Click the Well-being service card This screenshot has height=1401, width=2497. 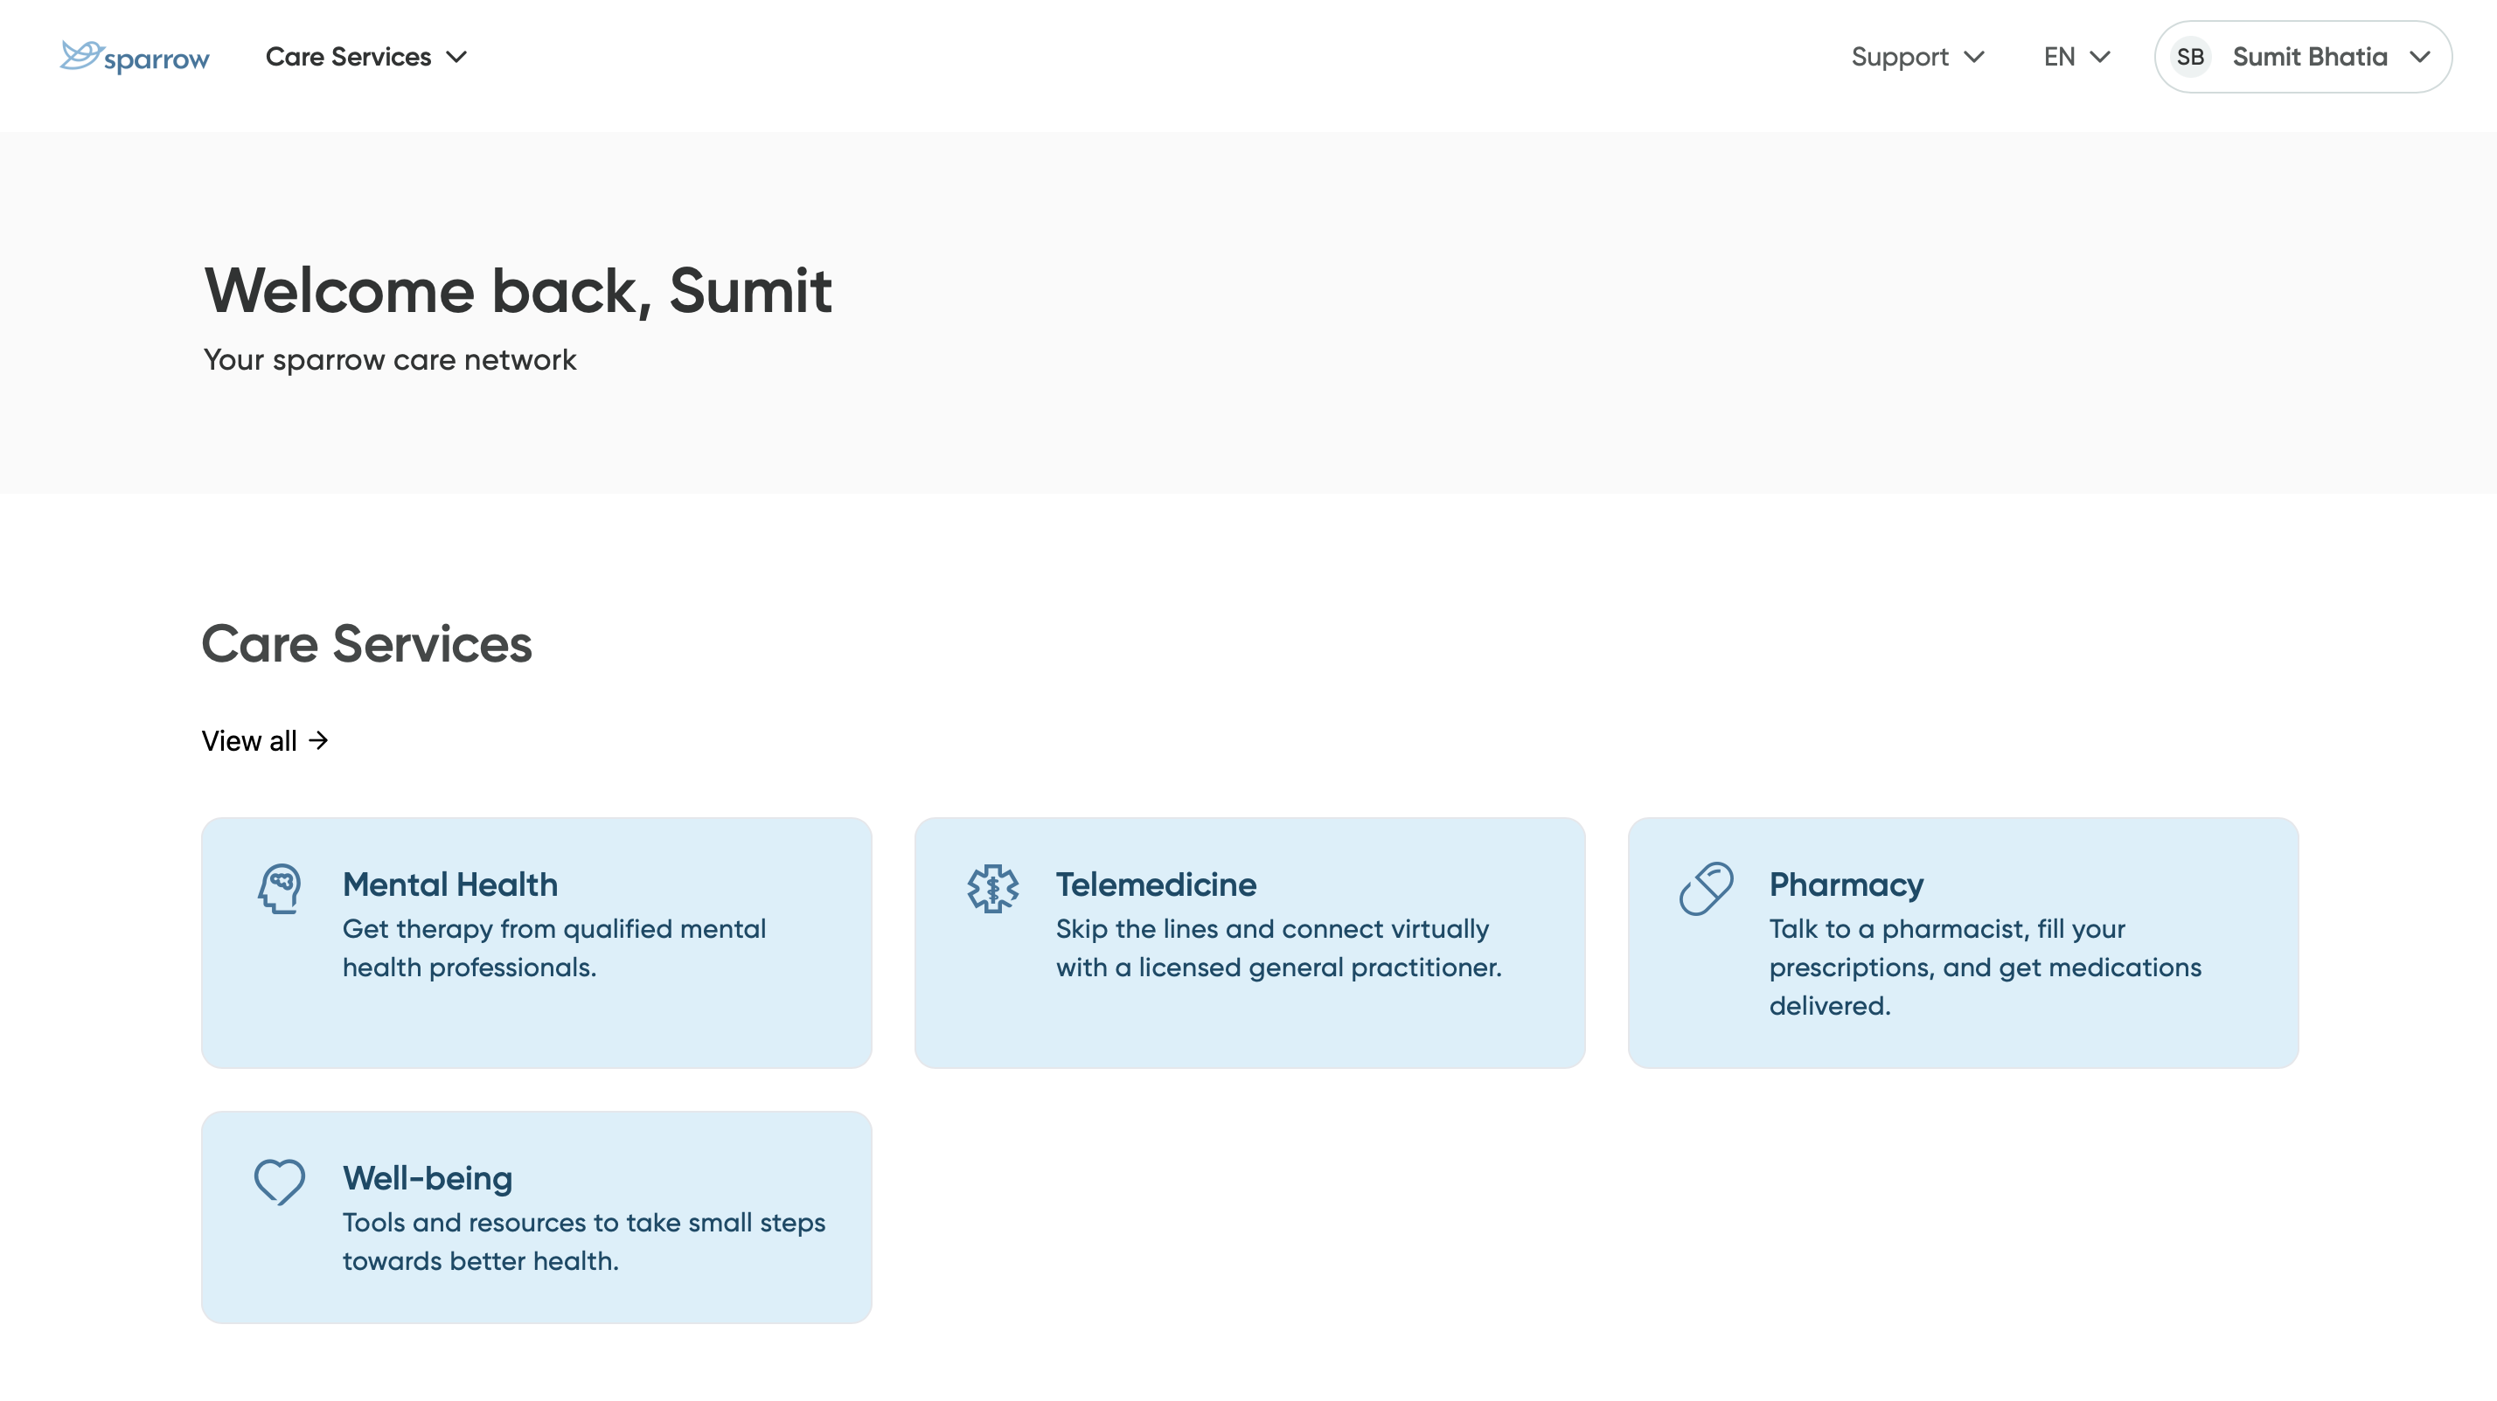click(x=536, y=1217)
